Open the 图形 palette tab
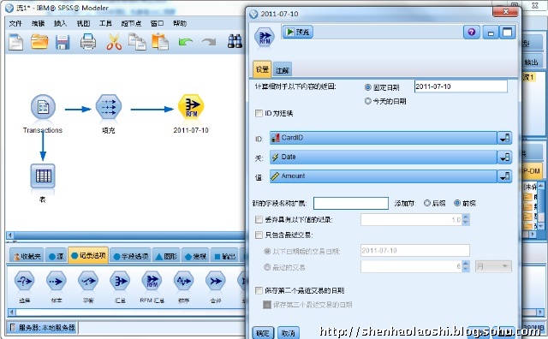548x339 pixels. click(166, 256)
